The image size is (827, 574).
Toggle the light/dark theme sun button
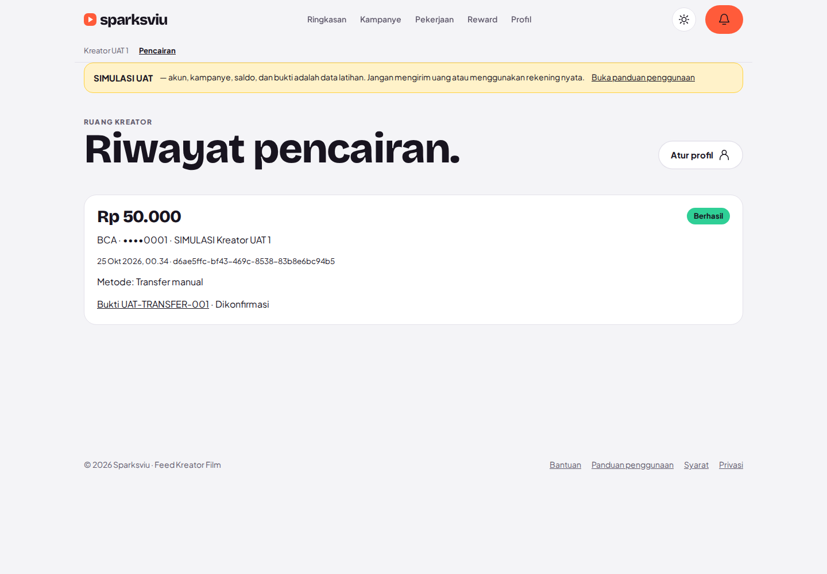point(684,20)
